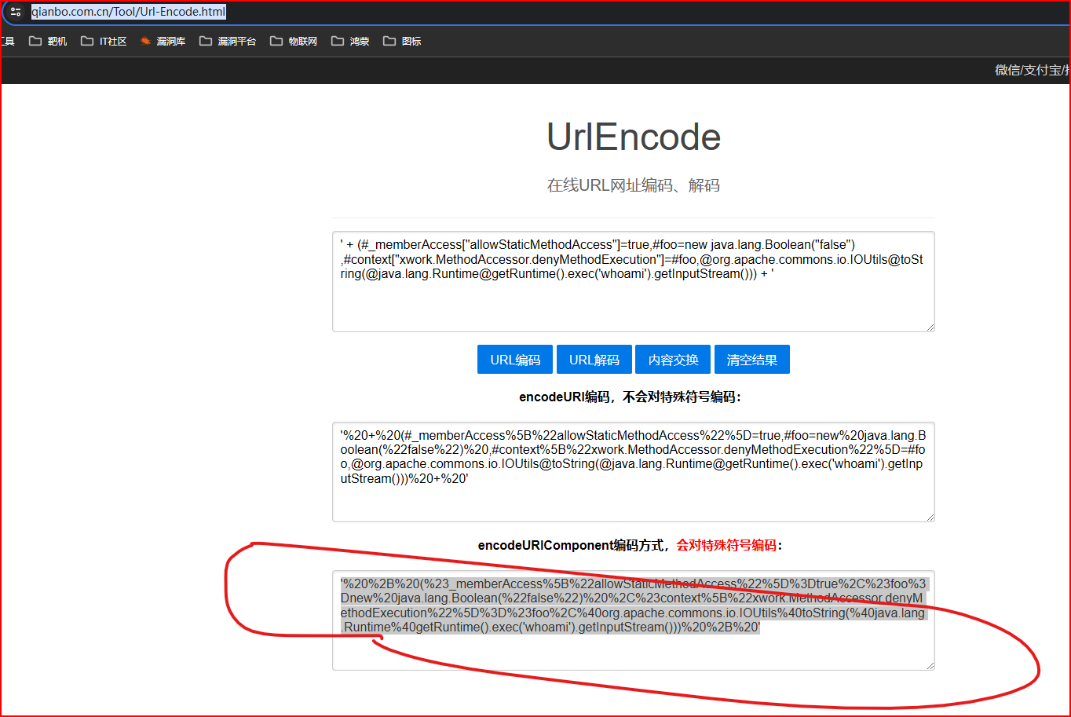Image resolution: width=1071 pixels, height=717 pixels.
Task: Click the site settings icon in address bar
Action: [16, 12]
